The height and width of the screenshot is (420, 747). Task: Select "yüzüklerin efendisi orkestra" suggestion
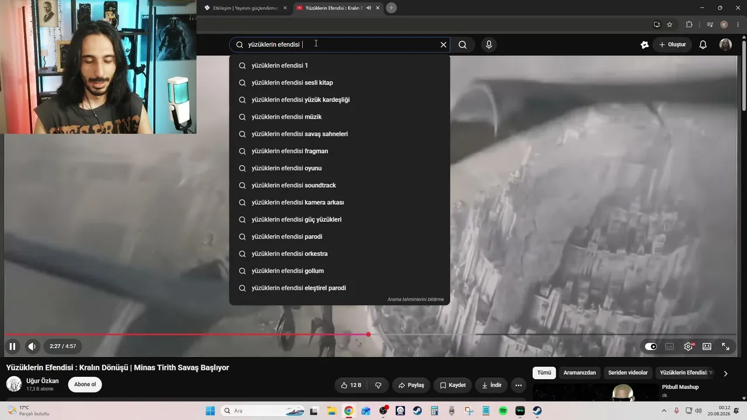[340, 254]
